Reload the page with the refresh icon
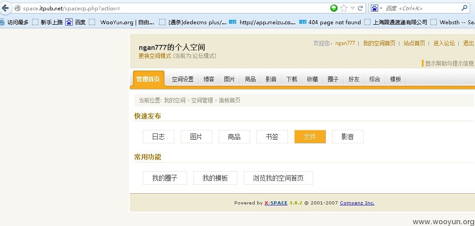 tap(361, 8)
